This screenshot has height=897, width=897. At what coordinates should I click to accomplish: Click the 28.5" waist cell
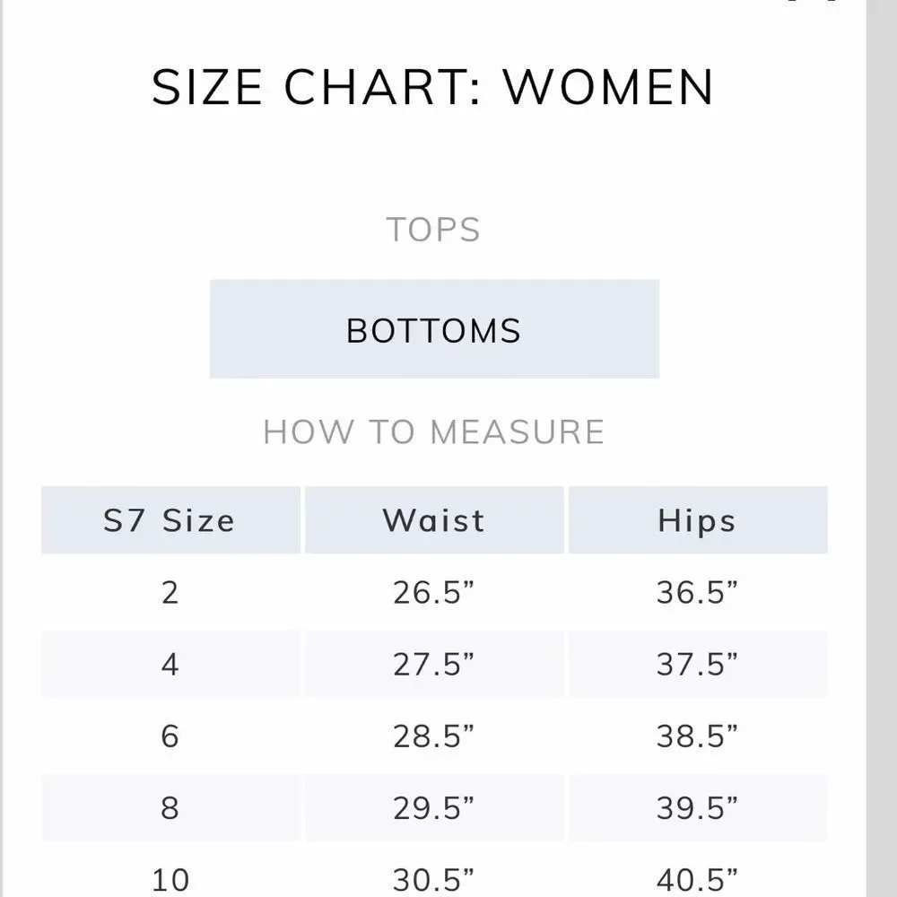(x=434, y=736)
